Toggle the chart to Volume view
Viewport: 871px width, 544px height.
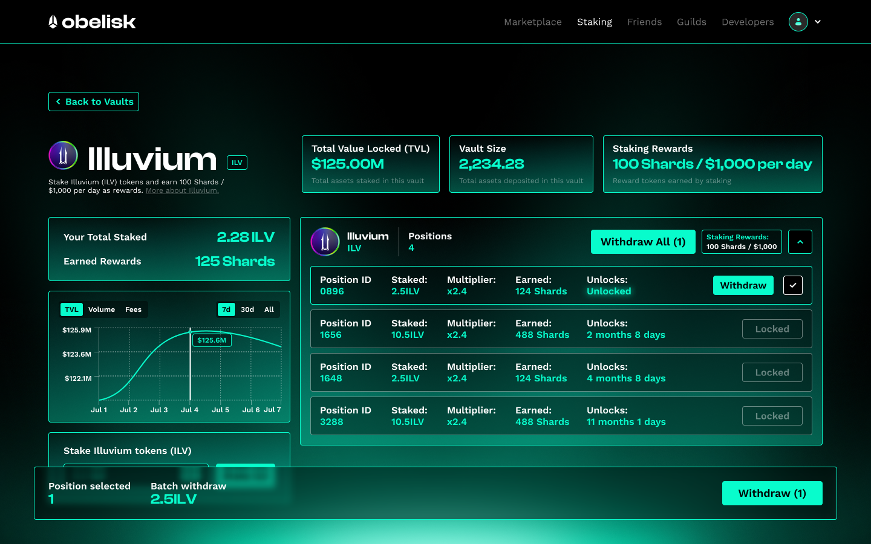point(101,309)
